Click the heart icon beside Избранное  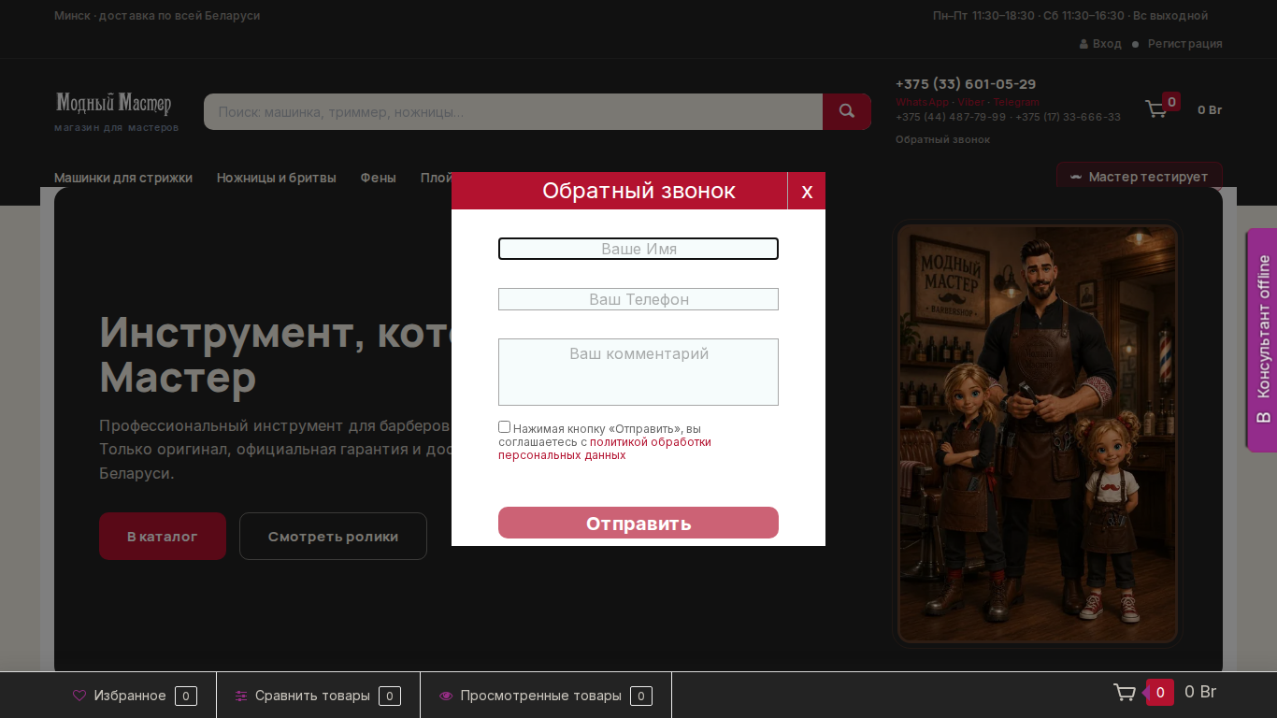(79, 696)
